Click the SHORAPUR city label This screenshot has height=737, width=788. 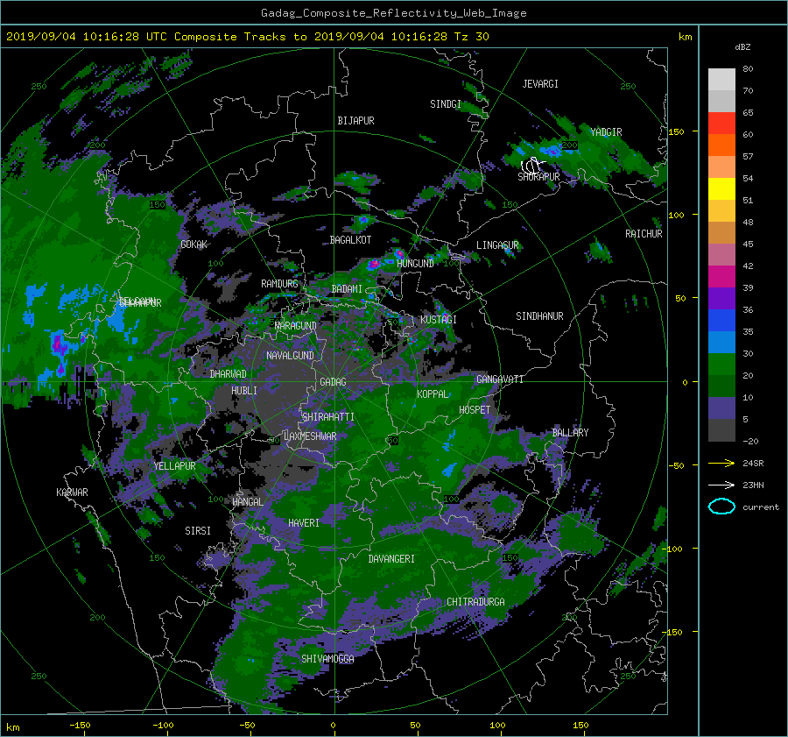click(x=538, y=176)
